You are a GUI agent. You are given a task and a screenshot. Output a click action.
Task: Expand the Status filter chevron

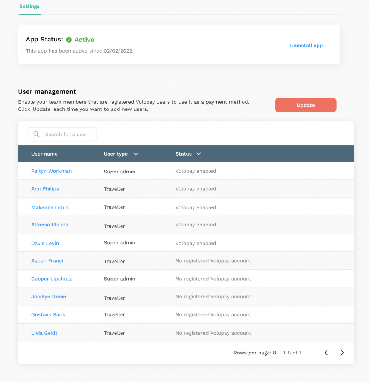point(198,154)
